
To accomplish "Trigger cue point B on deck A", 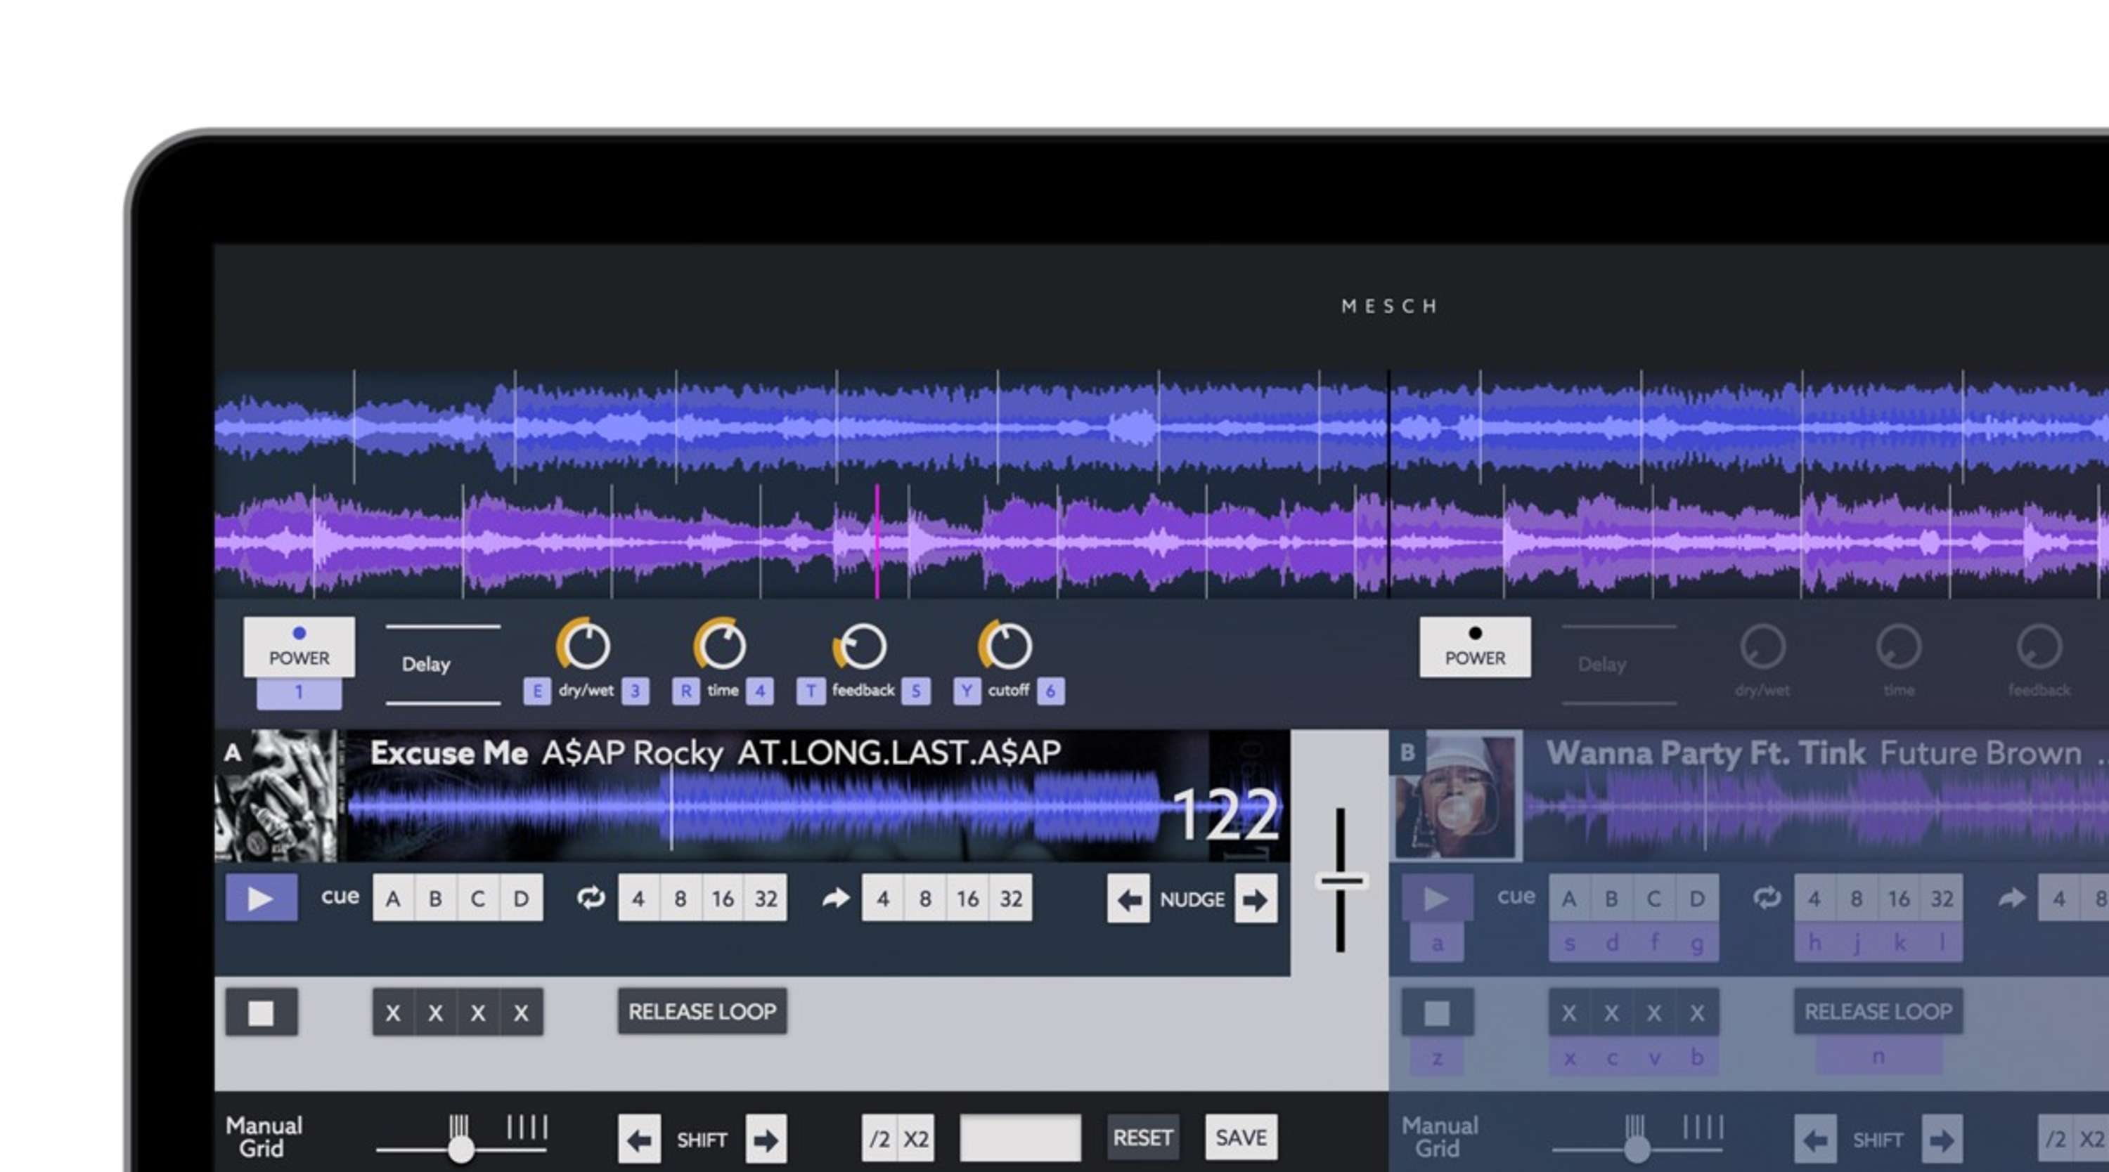I will click(x=437, y=898).
